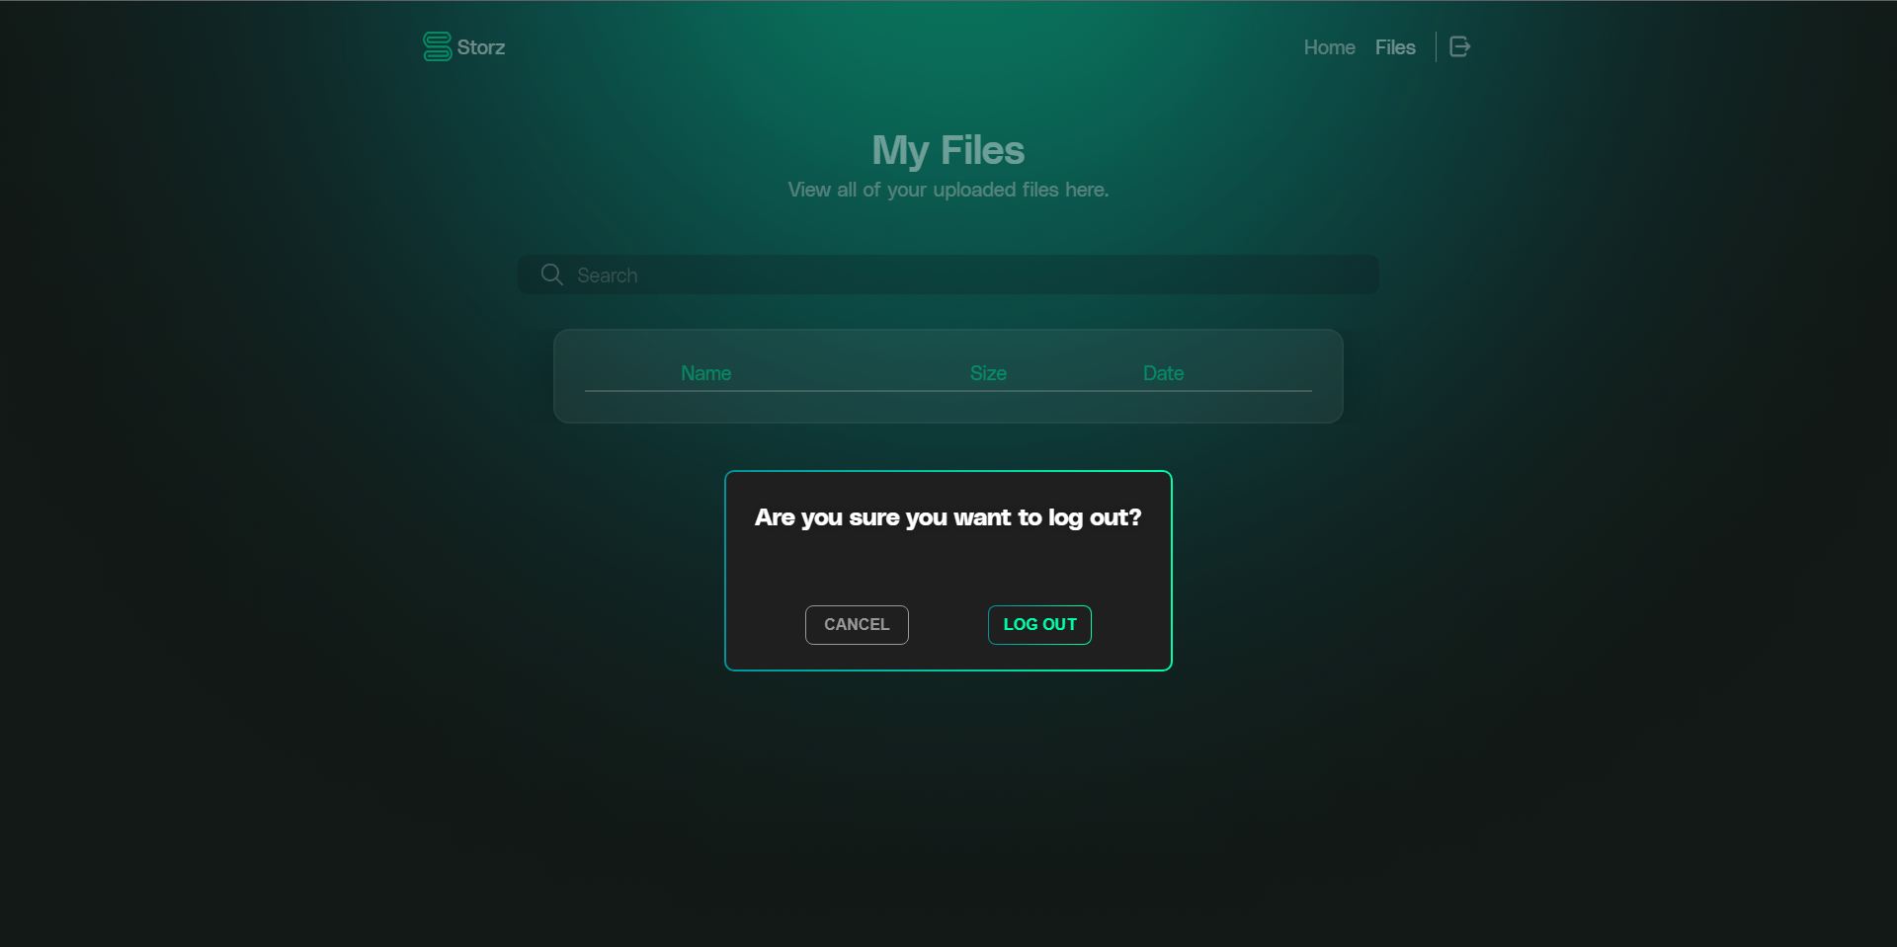Click the search magnifier icon
This screenshot has height=947, width=1897.
point(551,275)
